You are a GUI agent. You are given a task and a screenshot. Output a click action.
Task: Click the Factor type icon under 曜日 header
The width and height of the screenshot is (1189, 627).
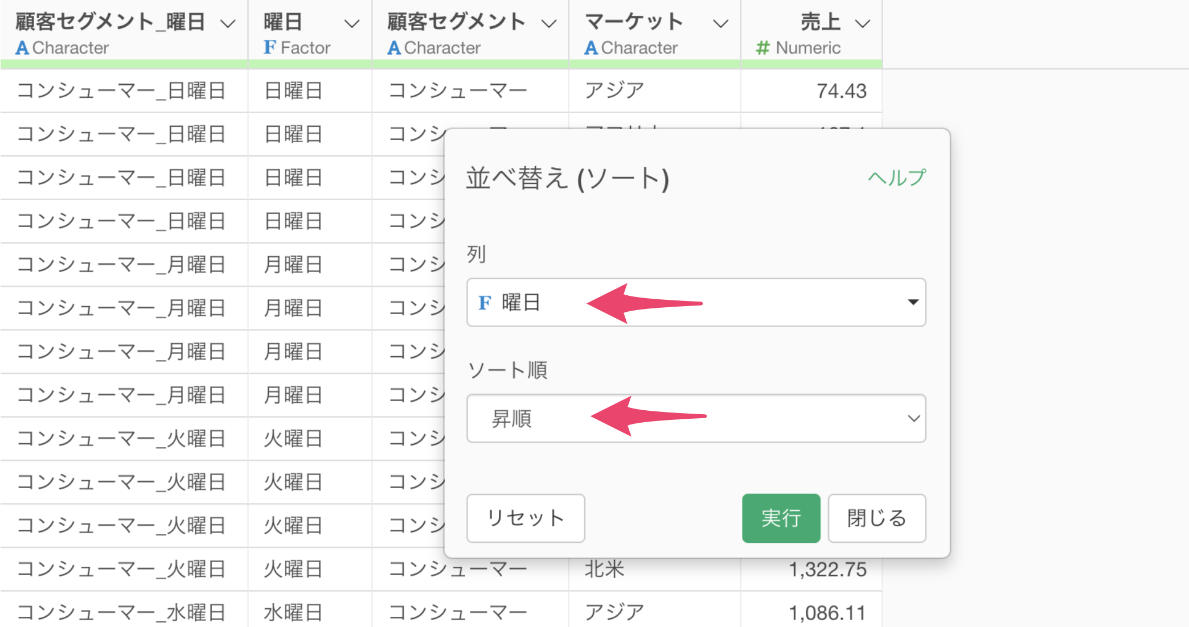coord(269,47)
